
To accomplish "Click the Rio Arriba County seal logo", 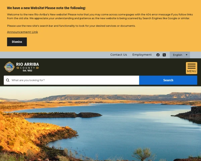I will click(x=9, y=67).
